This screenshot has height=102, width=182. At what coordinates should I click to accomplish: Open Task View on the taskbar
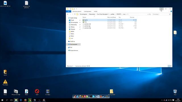(11, 100)
